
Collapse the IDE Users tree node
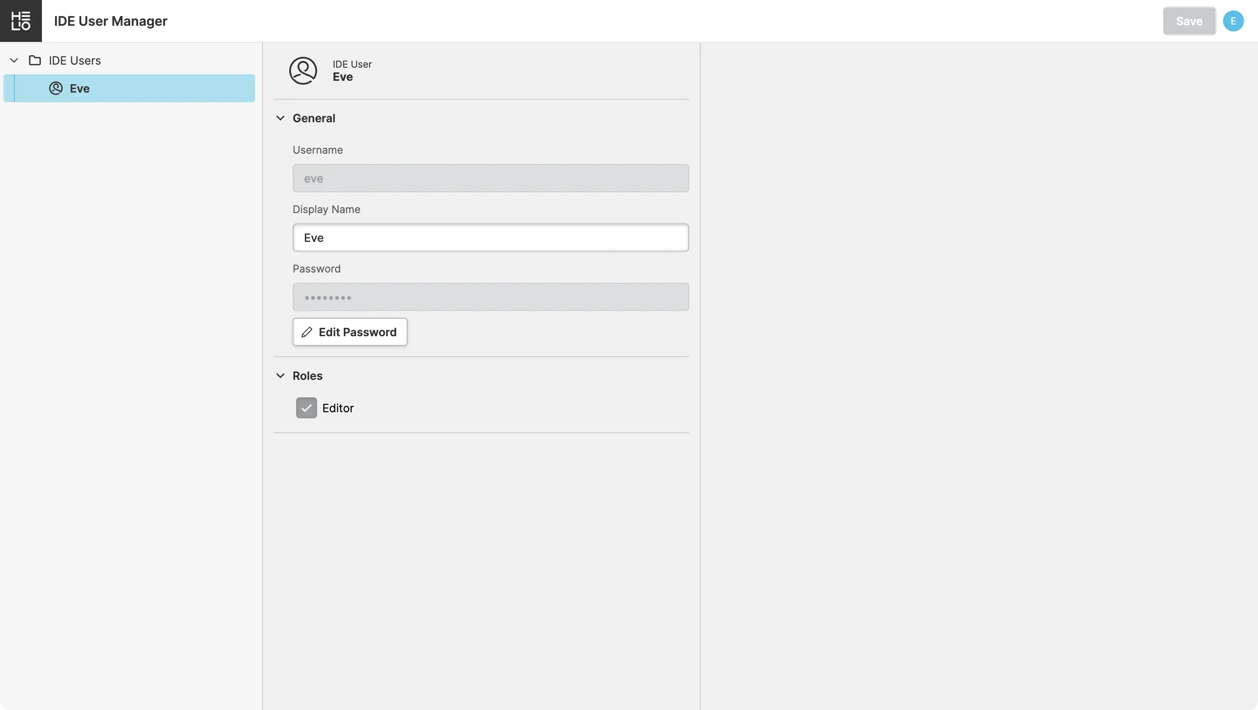click(x=14, y=61)
